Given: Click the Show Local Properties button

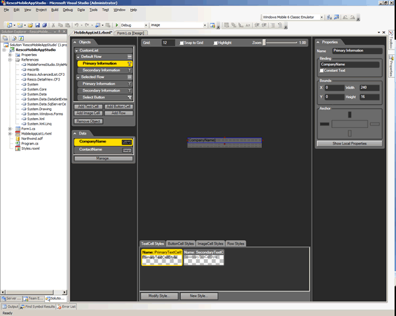Looking at the screenshot, I should click(349, 143).
